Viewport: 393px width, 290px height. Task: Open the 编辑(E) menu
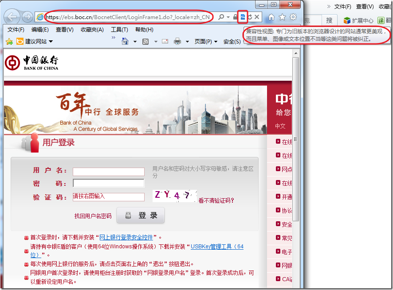click(x=40, y=30)
